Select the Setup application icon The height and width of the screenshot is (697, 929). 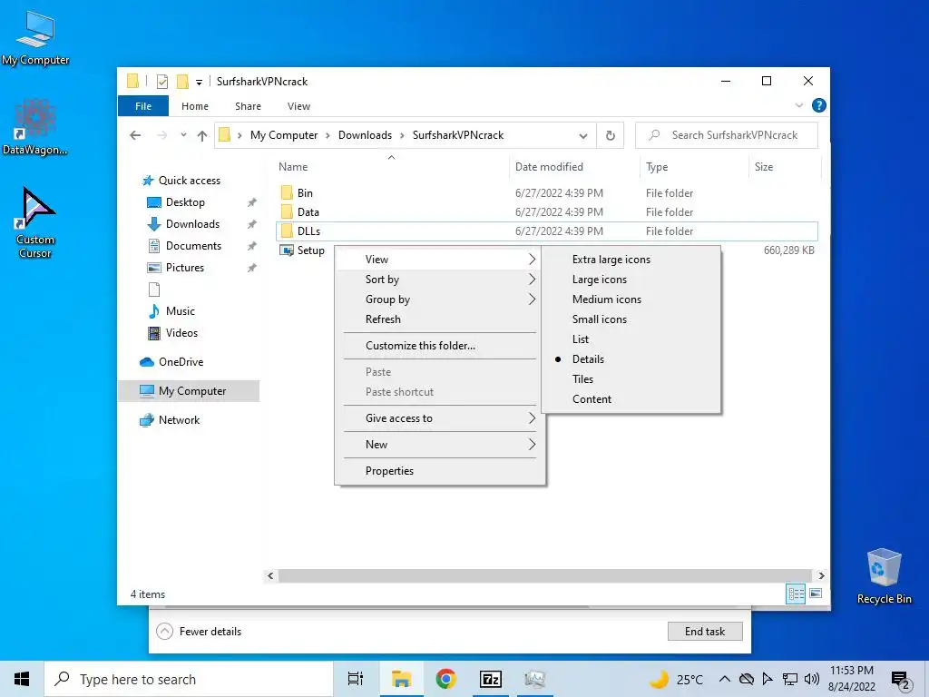[287, 250]
